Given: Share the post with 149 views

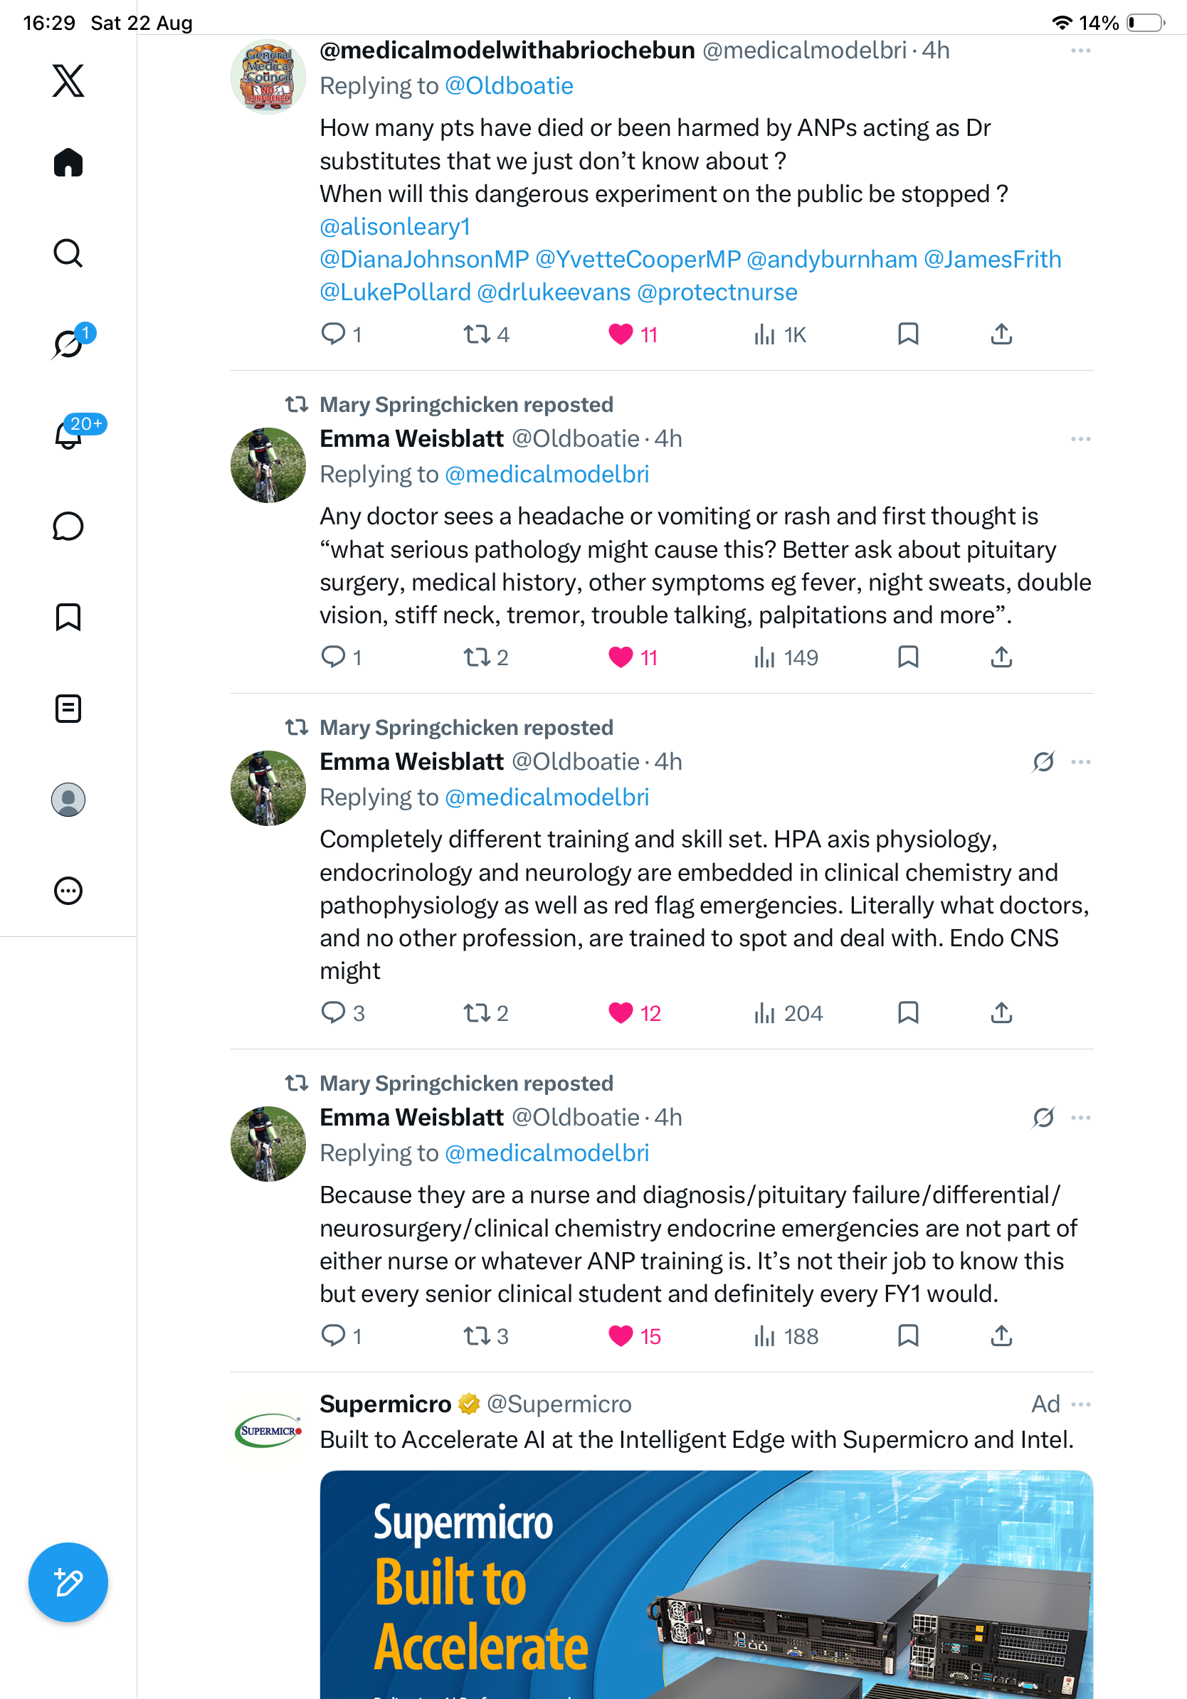Looking at the screenshot, I should tap(1001, 657).
